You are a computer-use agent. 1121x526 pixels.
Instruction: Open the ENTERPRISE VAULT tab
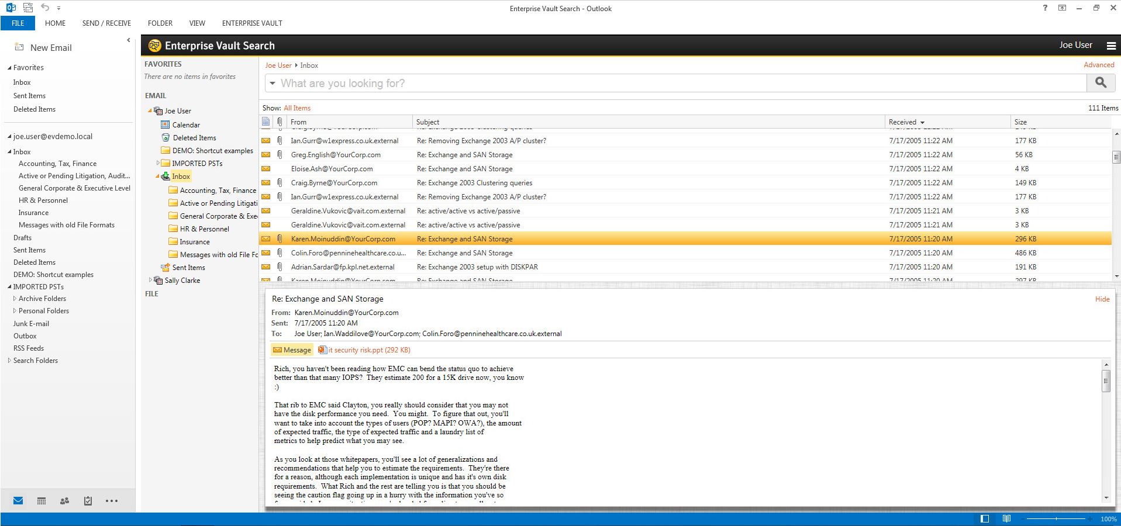[x=252, y=23]
